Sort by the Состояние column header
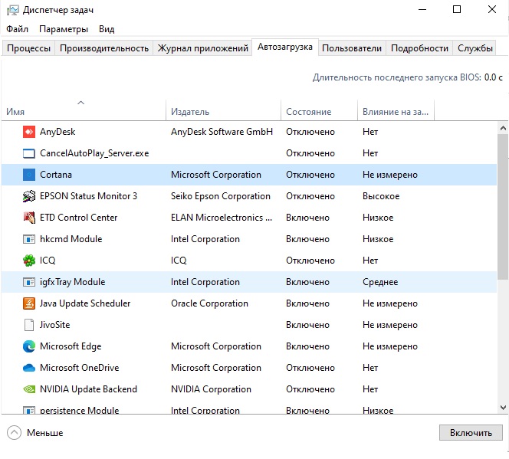The width and height of the screenshot is (509, 459). (x=308, y=112)
